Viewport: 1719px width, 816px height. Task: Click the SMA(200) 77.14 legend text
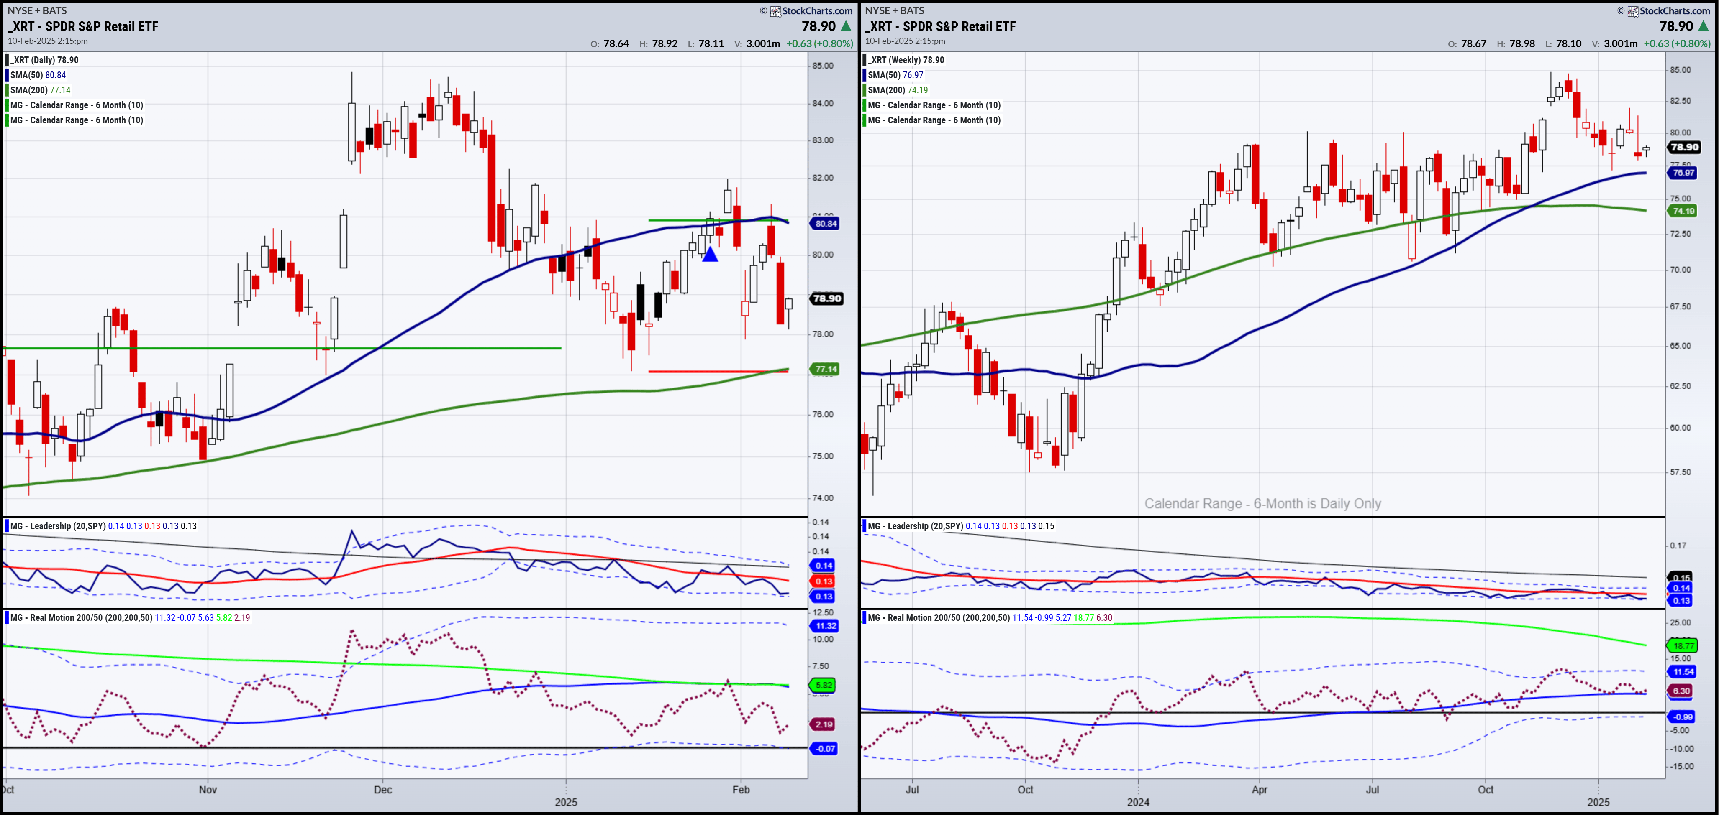tap(40, 90)
